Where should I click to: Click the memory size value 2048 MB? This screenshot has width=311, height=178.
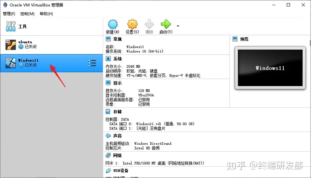click(x=133, y=66)
